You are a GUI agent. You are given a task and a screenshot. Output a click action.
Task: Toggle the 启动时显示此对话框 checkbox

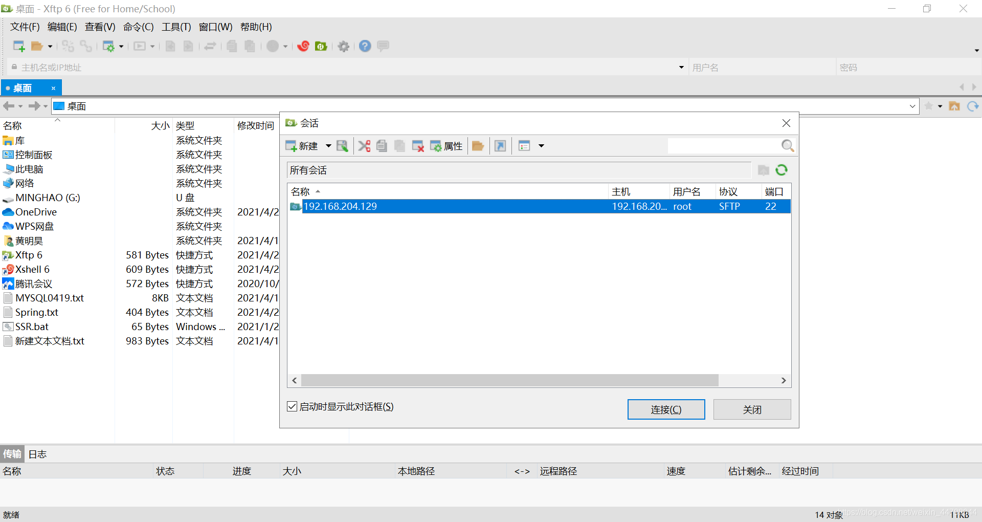[x=292, y=406]
